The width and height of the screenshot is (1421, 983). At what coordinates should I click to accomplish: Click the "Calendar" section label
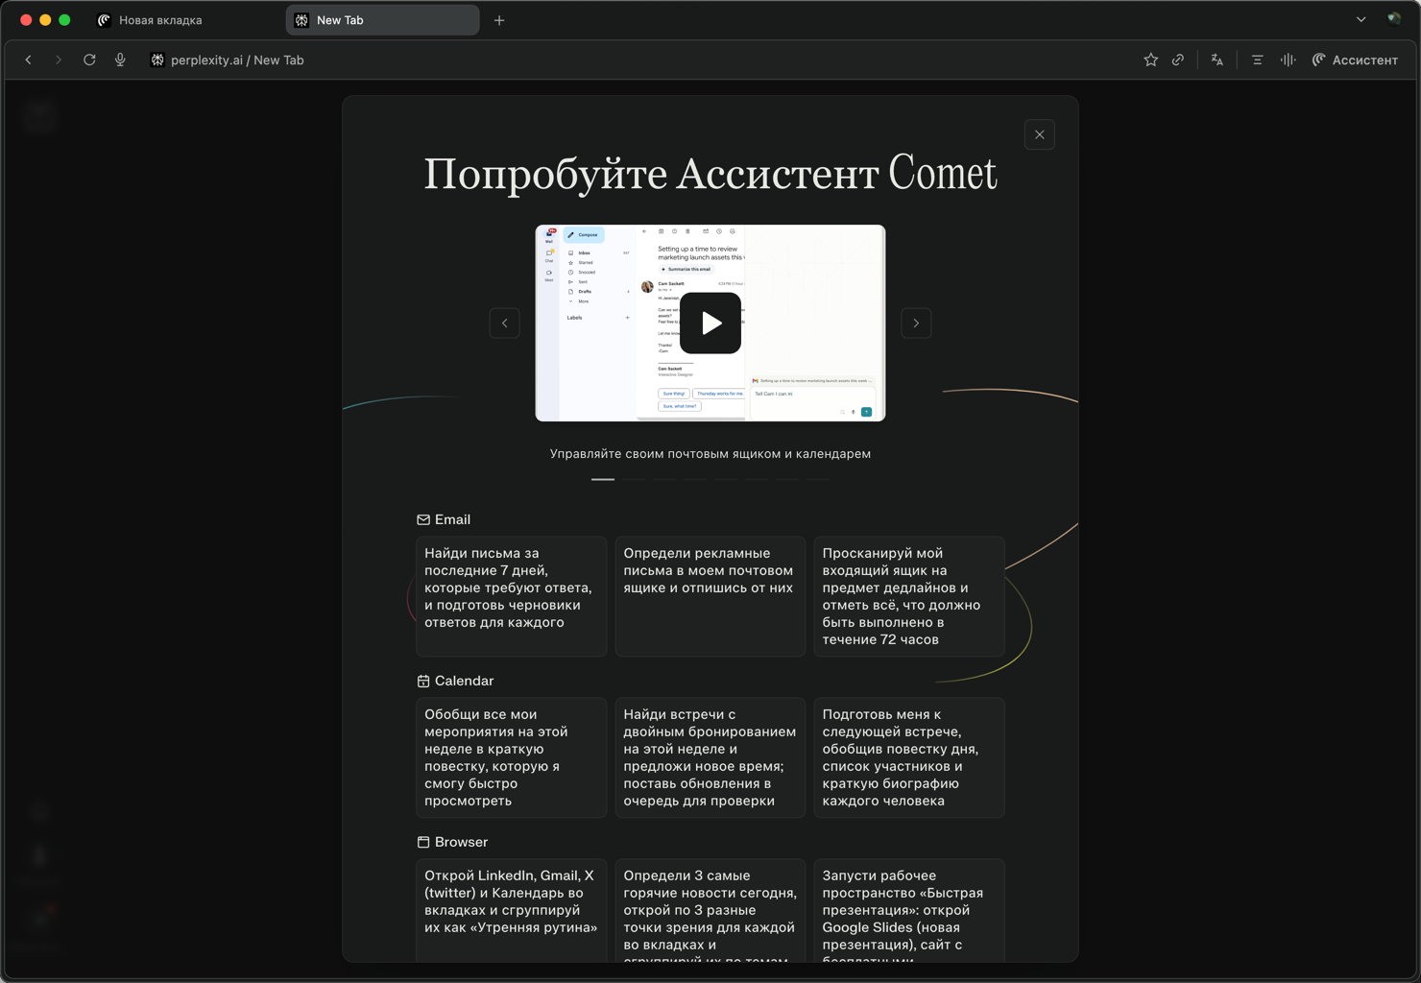tap(464, 681)
